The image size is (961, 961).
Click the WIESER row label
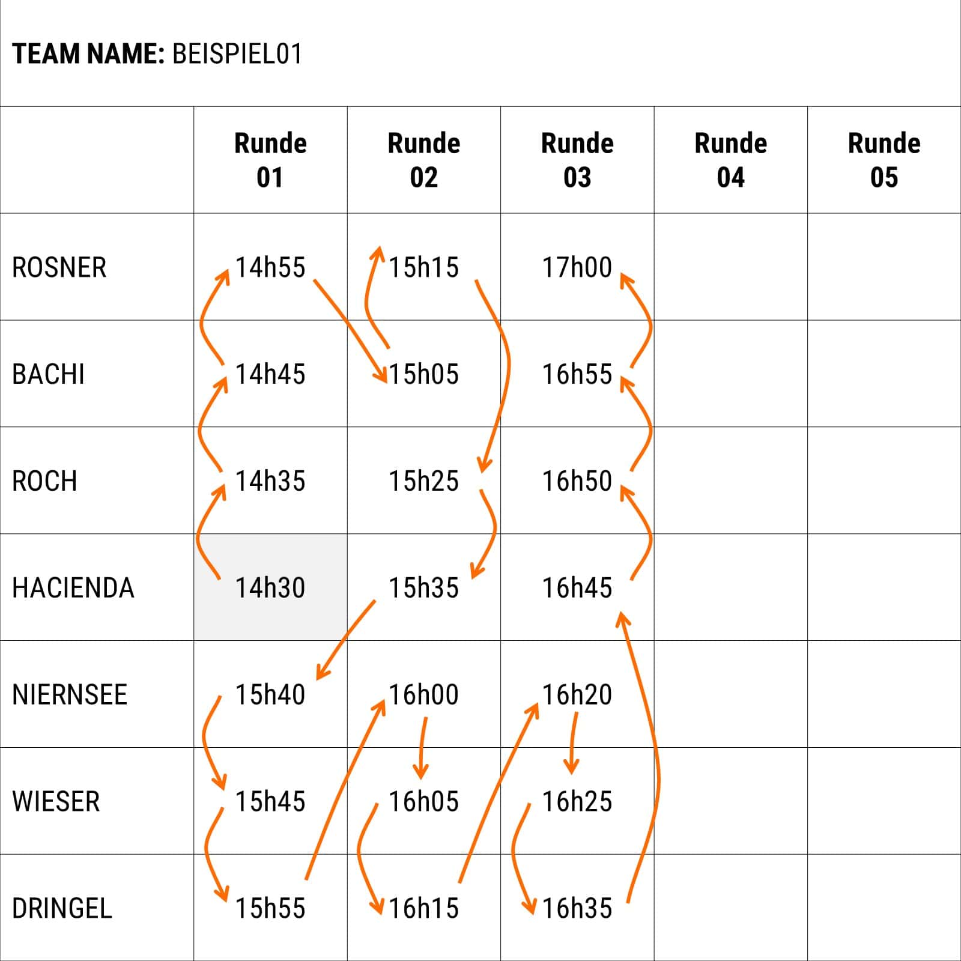[56, 802]
